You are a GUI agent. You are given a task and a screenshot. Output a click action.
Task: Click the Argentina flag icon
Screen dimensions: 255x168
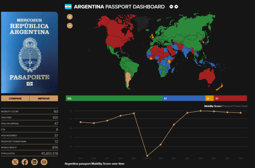pyautogui.click(x=68, y=7)
